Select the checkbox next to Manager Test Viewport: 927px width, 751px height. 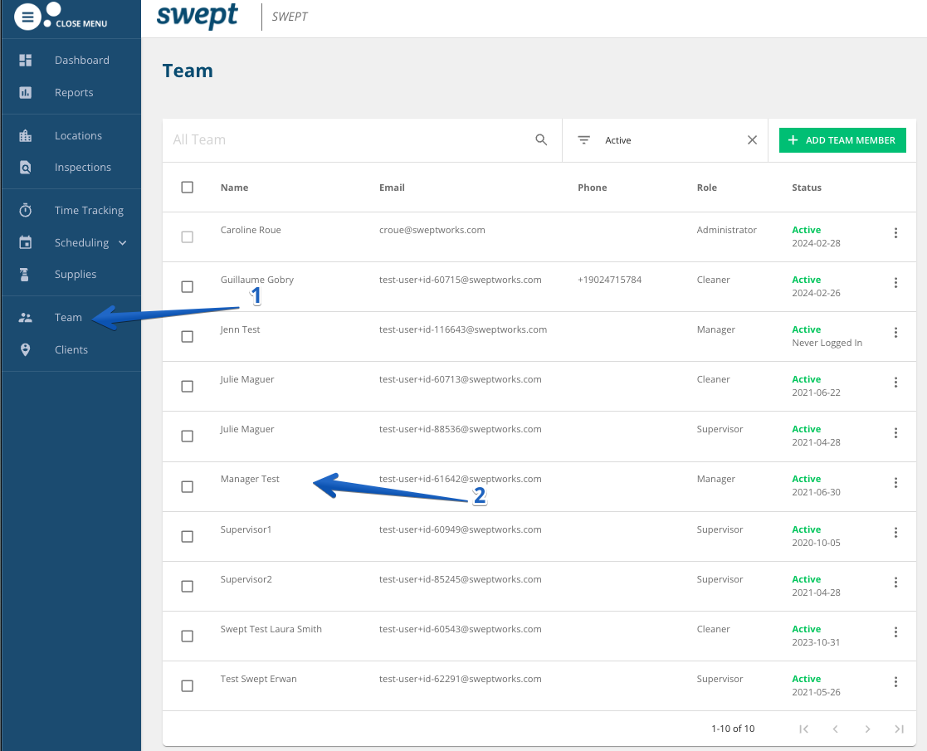[187, 486]
